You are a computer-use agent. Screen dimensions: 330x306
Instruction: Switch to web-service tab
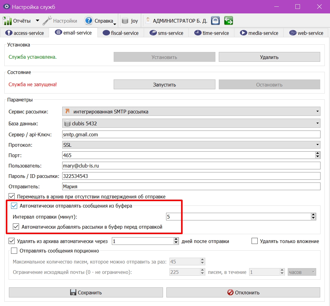point(306,33)
